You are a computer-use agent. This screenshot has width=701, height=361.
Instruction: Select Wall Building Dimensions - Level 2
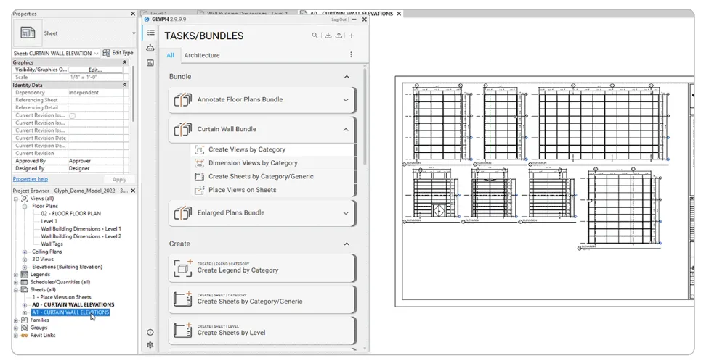point(81,236)
